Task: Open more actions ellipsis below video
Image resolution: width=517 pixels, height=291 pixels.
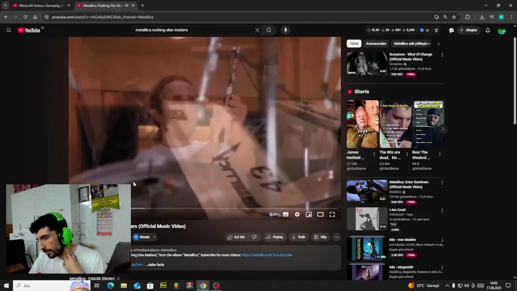Action: point(336,237)
